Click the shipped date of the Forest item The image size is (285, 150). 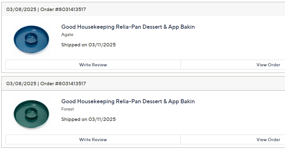coord(88,119)
